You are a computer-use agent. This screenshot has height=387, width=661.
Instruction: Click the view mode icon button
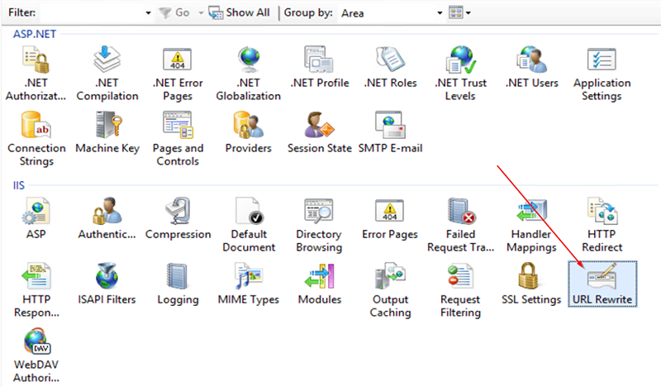[x=456, y=12]
